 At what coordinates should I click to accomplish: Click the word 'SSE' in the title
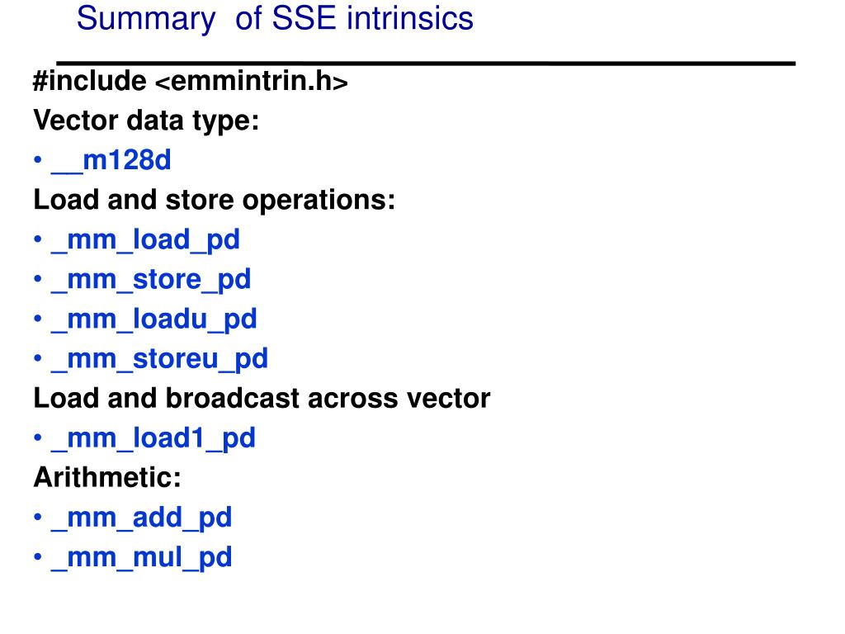point(304,19)
